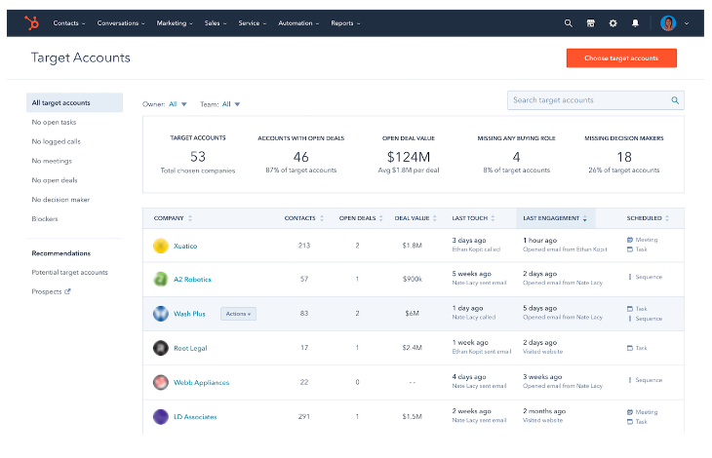Expand the Contacts navigation menu
The height and width of the screenshot is (458, 712).
pyautogui.click(x=69, y=23)
